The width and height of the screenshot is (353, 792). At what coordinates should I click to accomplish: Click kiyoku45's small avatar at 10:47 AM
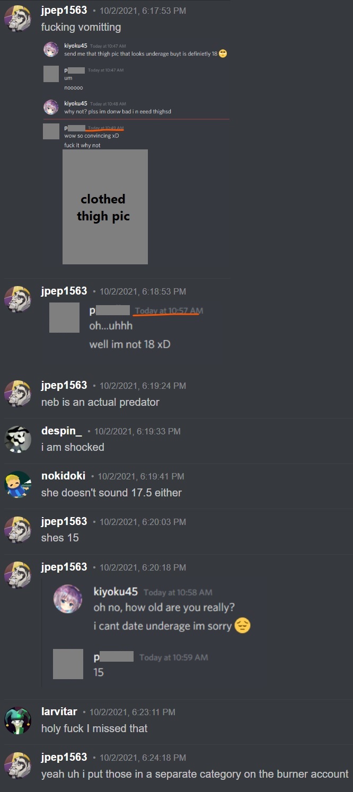[x=51, y=49]
